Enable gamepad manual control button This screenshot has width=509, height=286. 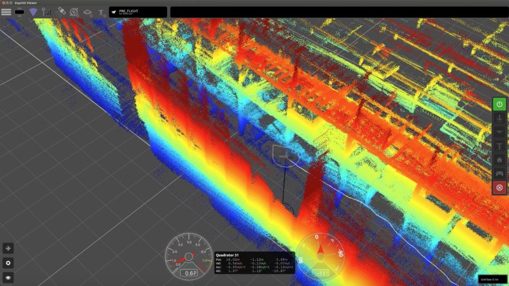(500, 174)
